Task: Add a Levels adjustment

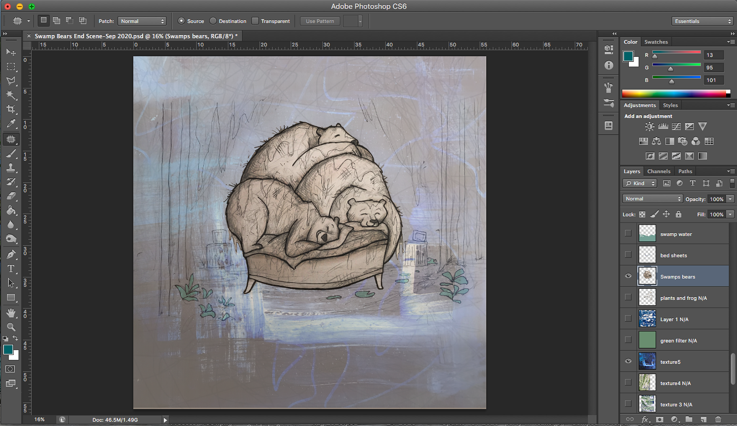Action: [x=663, y=126]
